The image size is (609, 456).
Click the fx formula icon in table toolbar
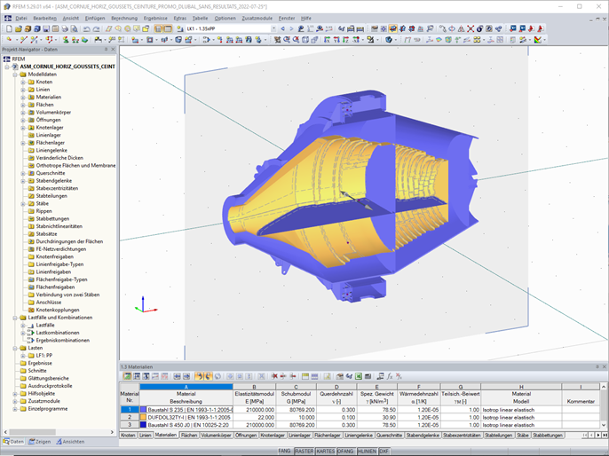(x=390, y=376)
